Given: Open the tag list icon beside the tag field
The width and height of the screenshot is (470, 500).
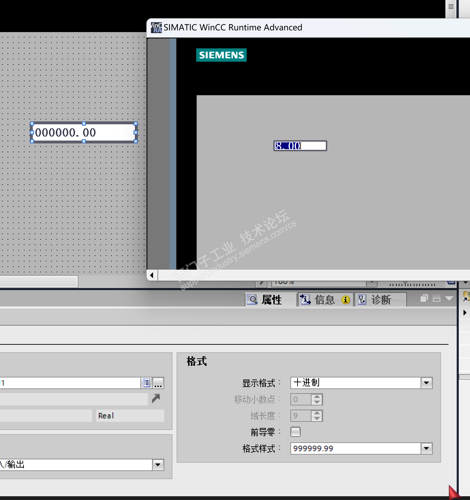Looking at the screenshot, I should pyautogui.click(x=147, y=383).
